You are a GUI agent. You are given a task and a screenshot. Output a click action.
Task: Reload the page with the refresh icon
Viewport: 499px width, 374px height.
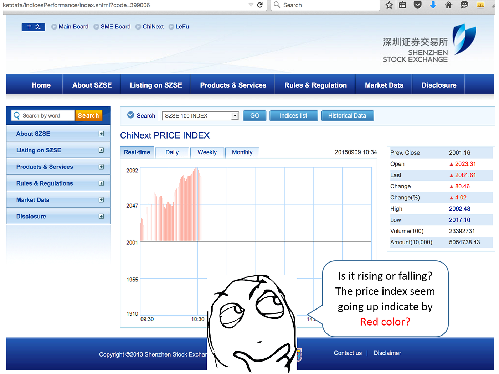click(x=260, y=5)
